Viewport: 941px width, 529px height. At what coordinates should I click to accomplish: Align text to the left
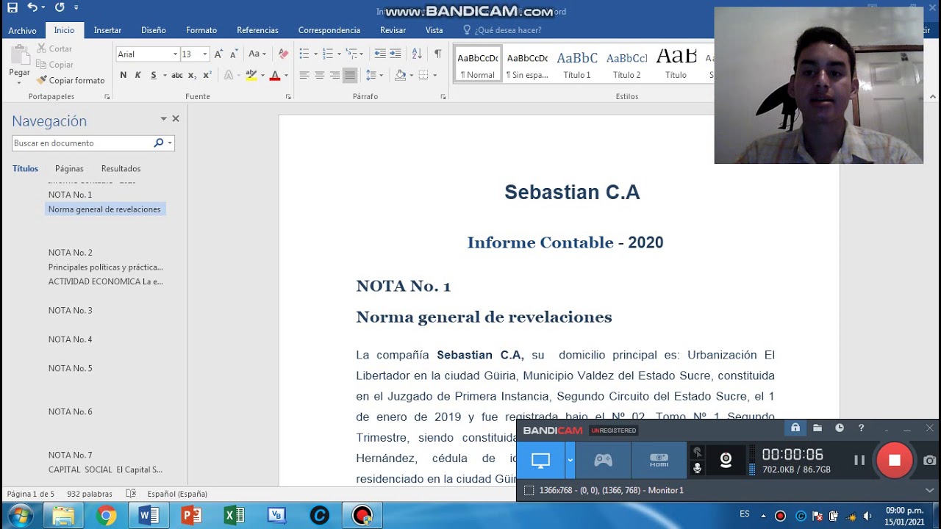click(304, 75)
